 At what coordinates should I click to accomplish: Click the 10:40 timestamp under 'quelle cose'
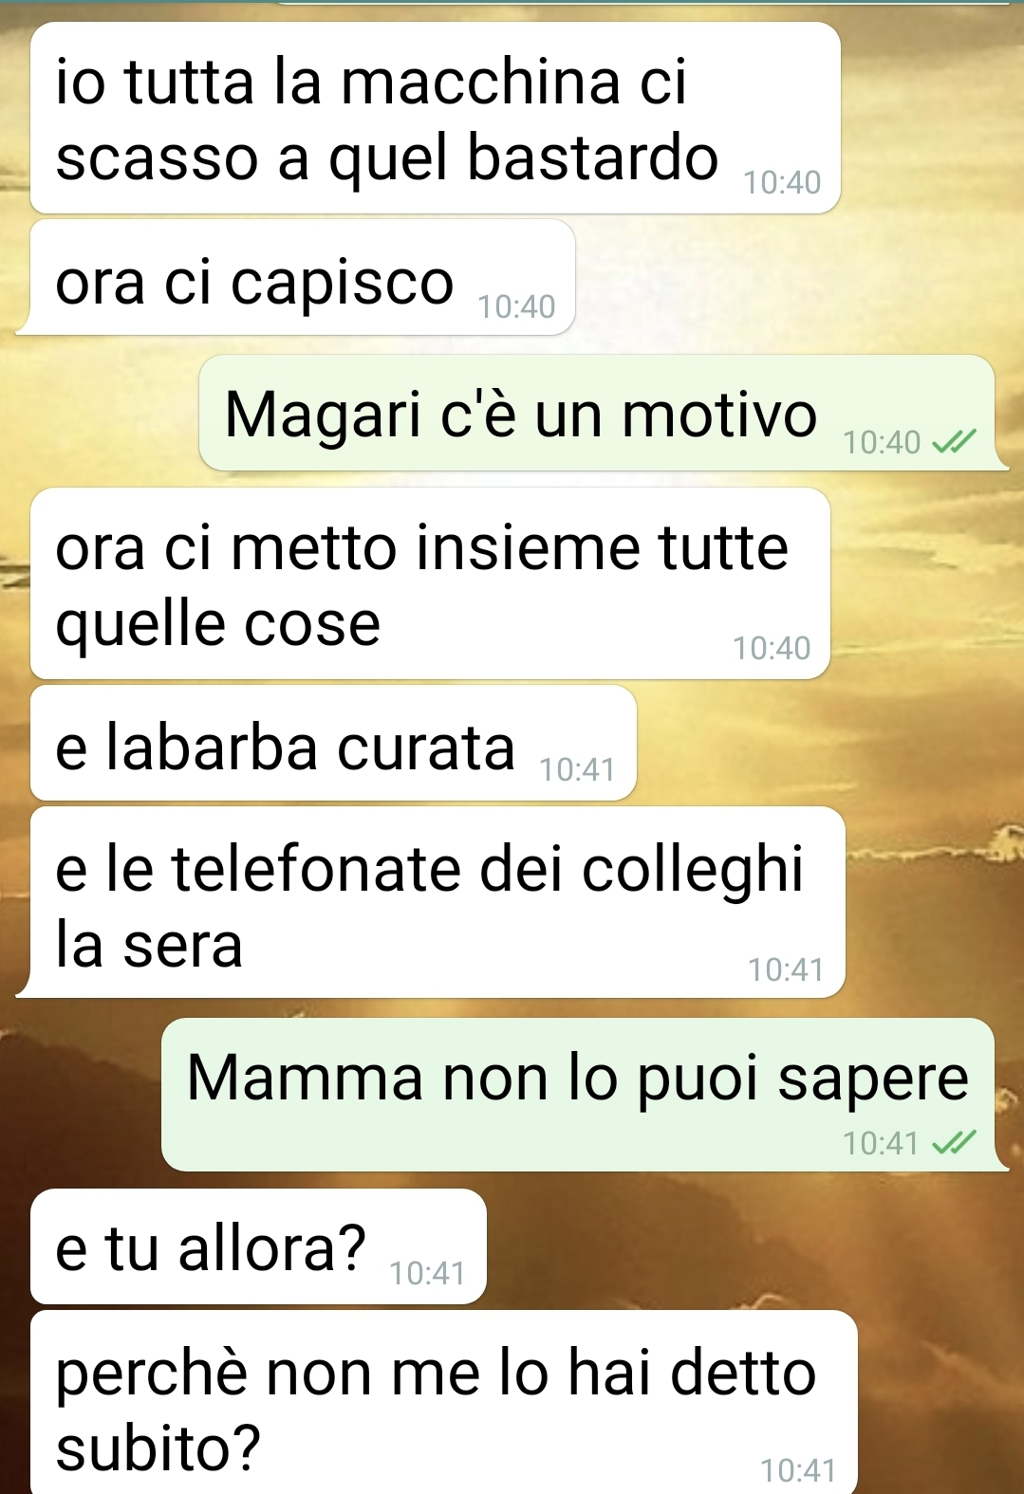772,648
